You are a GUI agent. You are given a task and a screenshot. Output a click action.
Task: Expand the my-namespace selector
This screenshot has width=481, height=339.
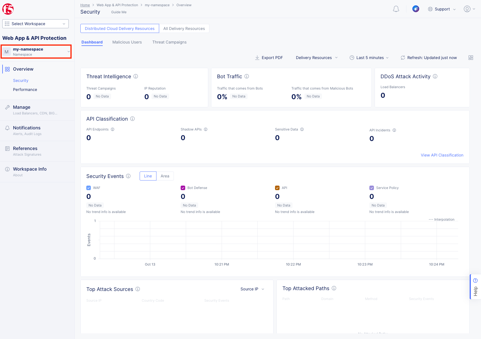pos(36,52)
